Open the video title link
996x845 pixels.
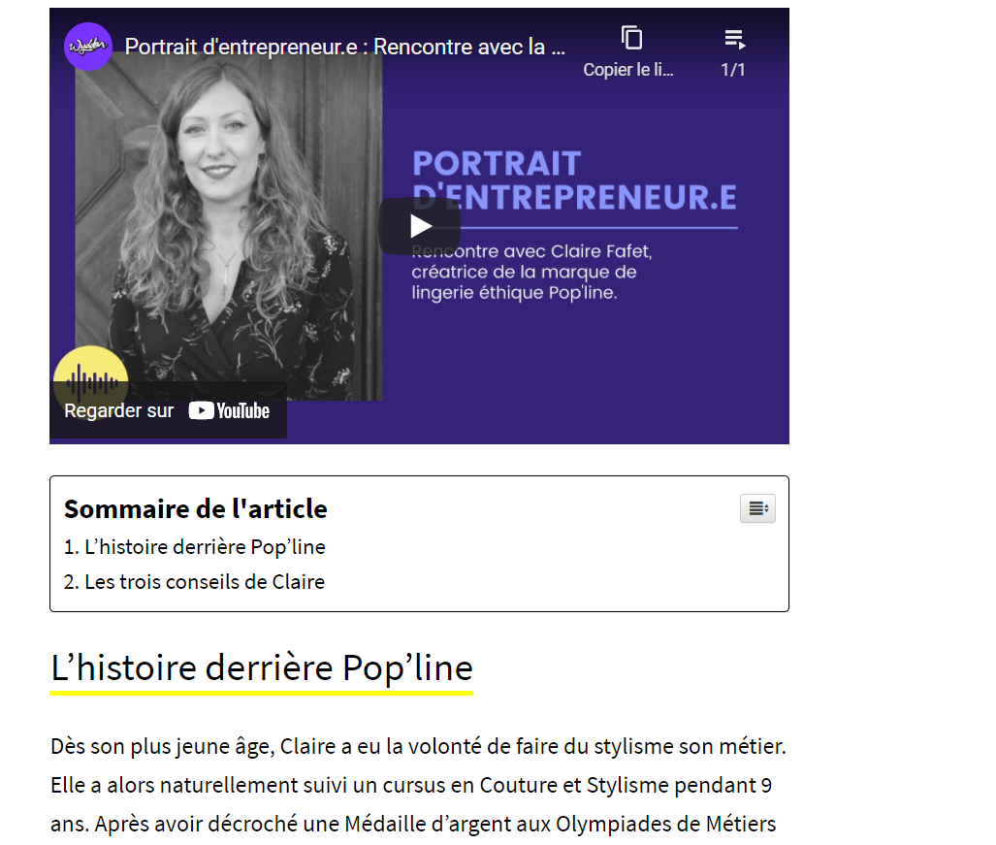(x=345, y=47)
